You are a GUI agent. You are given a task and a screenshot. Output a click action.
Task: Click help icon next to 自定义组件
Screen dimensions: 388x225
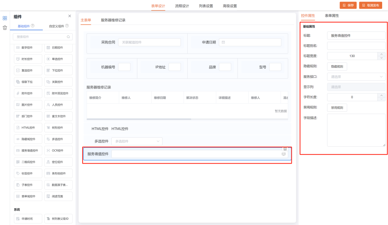coord(67,26)
